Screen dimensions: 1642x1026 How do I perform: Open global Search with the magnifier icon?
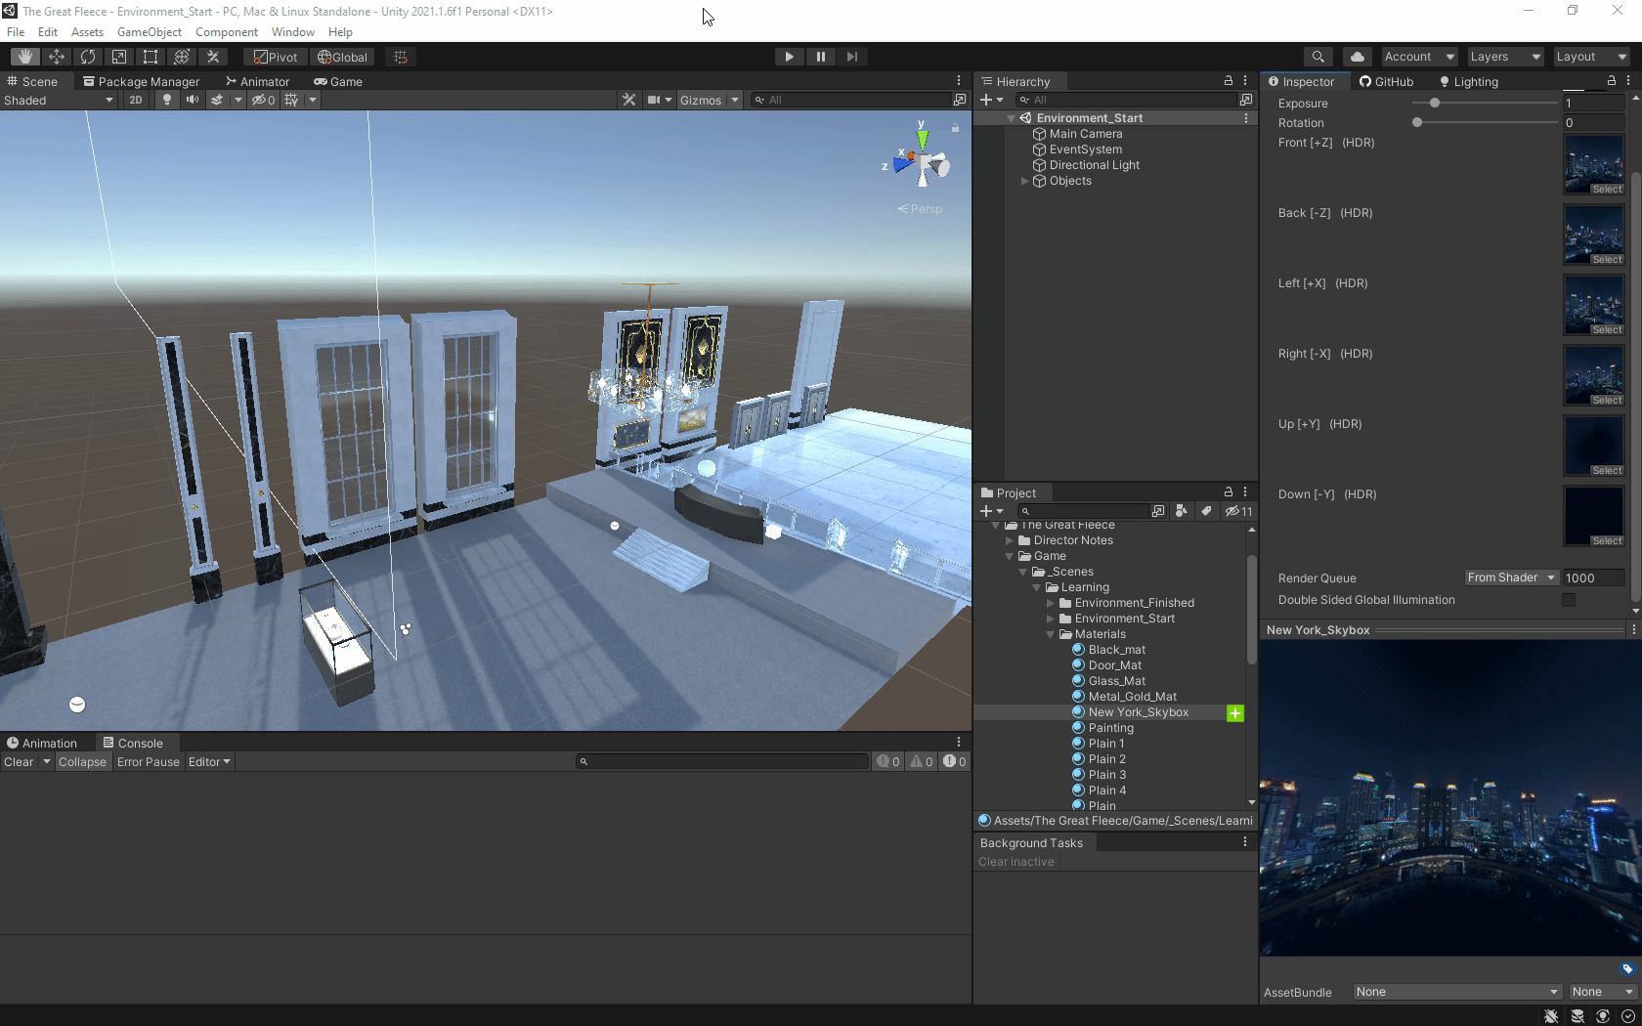click(1318, 57)
